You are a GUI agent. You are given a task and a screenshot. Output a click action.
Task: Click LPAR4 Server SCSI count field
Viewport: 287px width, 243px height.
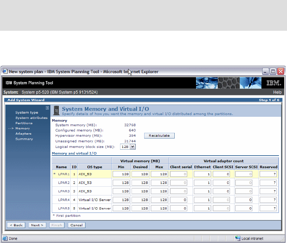pyautogui.click(x=244, y=200)
